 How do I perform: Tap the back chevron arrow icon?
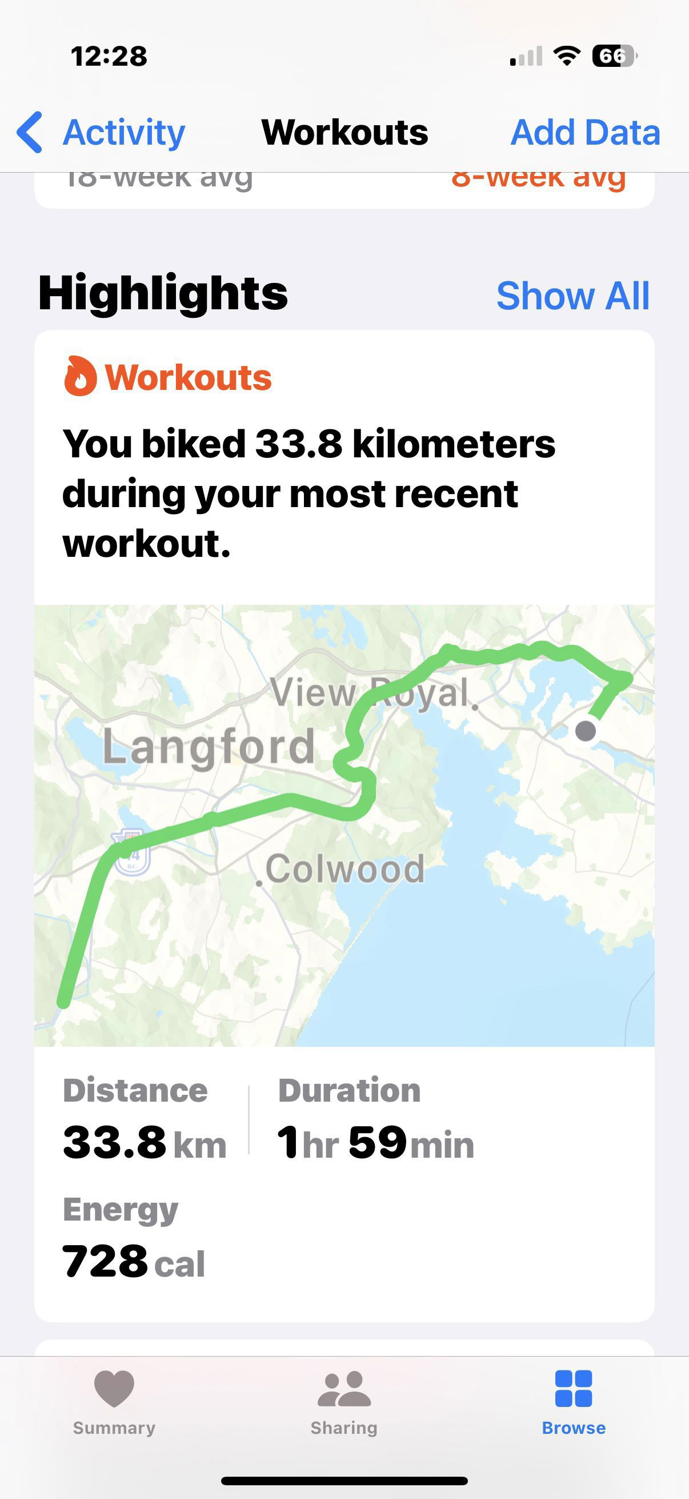click(x=29, y=132)
